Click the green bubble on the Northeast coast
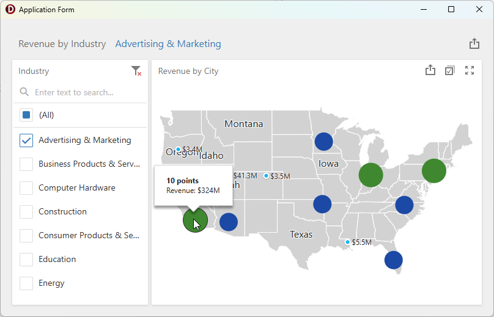The width and height of the screenshot is (494, 317). click(x=434, y=171)
